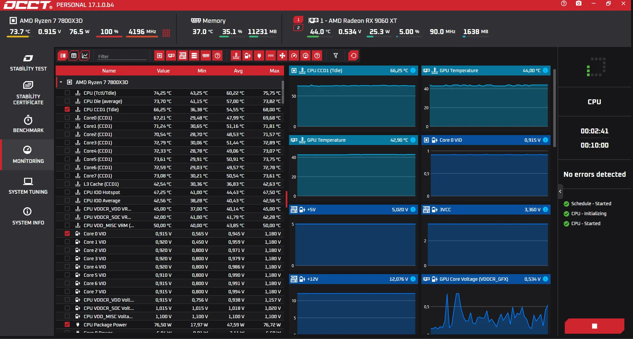The image size is (633, 339).
Task: Open info for the 3VCC graph
Action: click(x=546, y=210)
